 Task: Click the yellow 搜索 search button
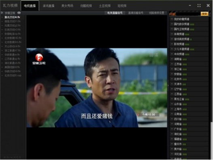[x=204, y=14]
